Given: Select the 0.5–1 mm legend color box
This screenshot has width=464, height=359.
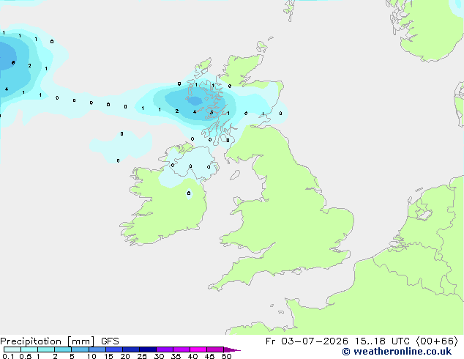Looking at the screenshot, I should [29, 349].
